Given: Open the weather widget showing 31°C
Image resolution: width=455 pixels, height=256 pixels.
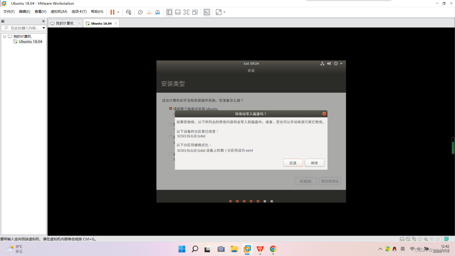Looking at the screenshot, I should click(15, 249).
